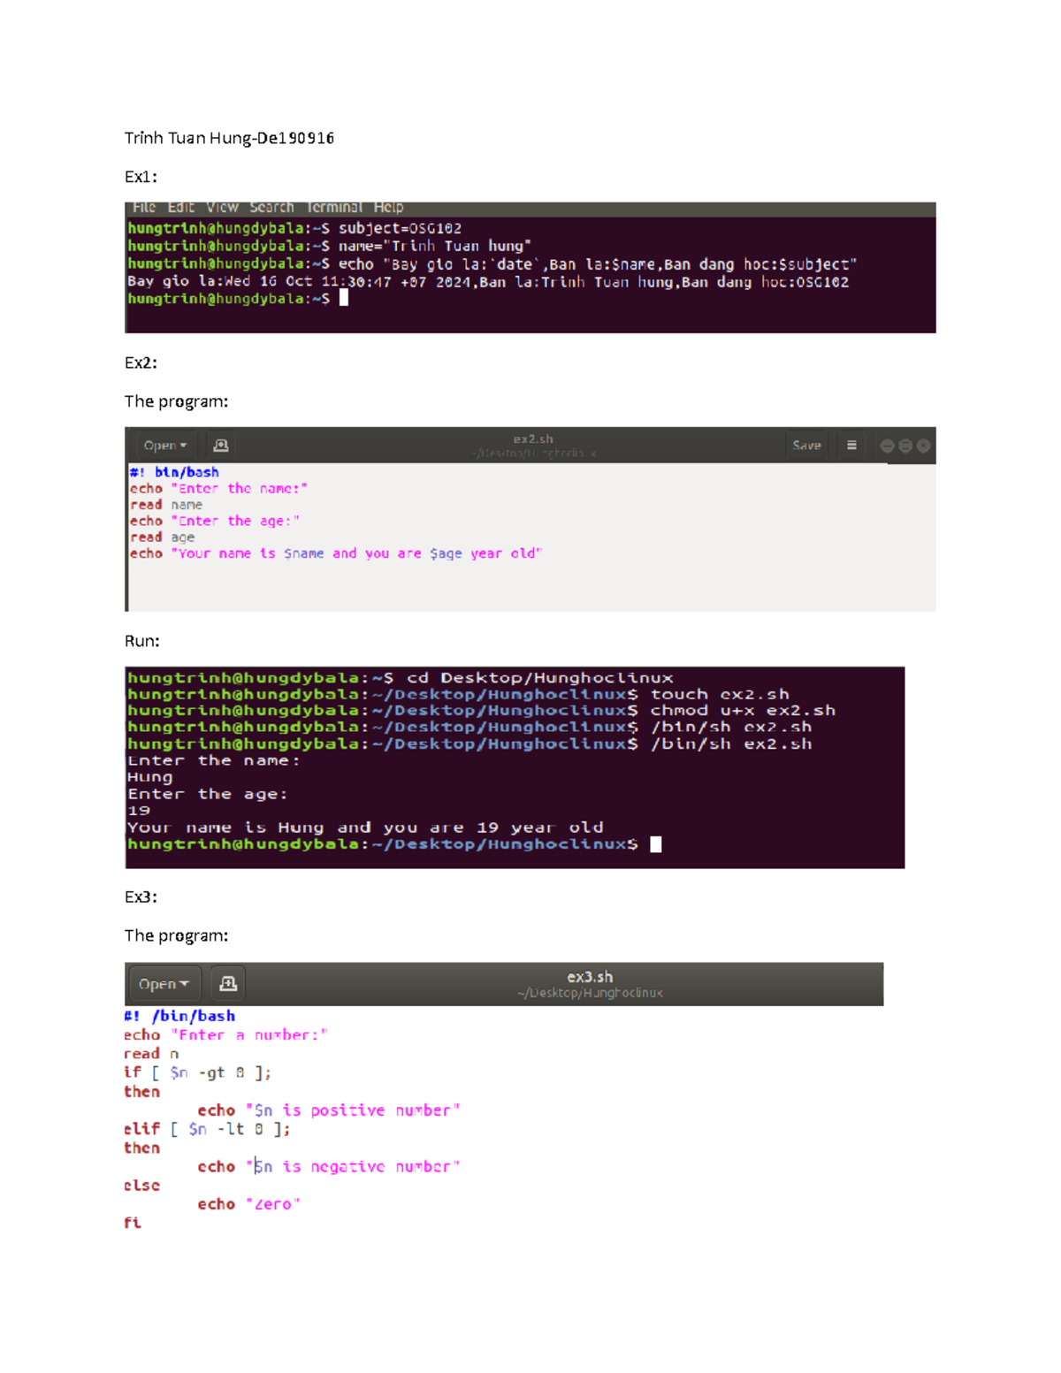
Task: Click the minimize icon on the ex2.sh window
Action: click(887, 445)
